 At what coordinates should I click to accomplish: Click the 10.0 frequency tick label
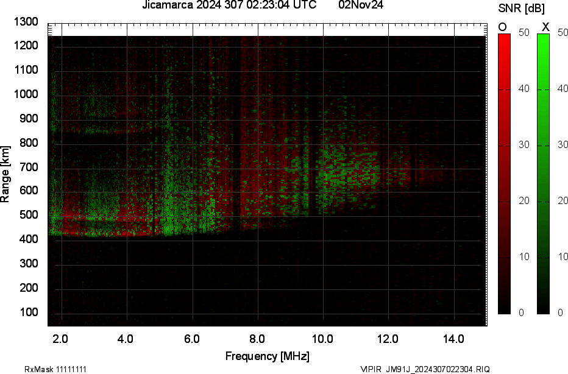[322, 339]
